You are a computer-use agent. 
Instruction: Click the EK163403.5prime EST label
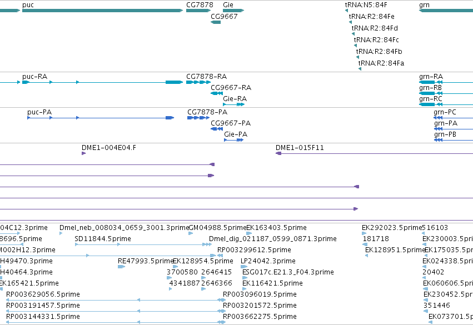[276, 228]
